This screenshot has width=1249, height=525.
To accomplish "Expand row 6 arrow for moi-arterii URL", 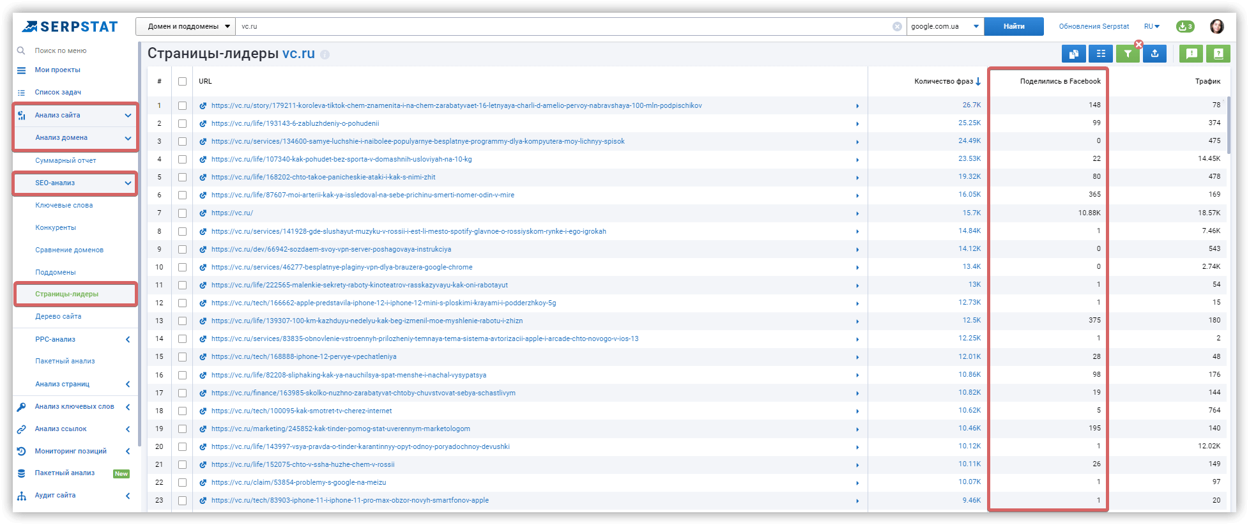I will (x=857, y=195).
